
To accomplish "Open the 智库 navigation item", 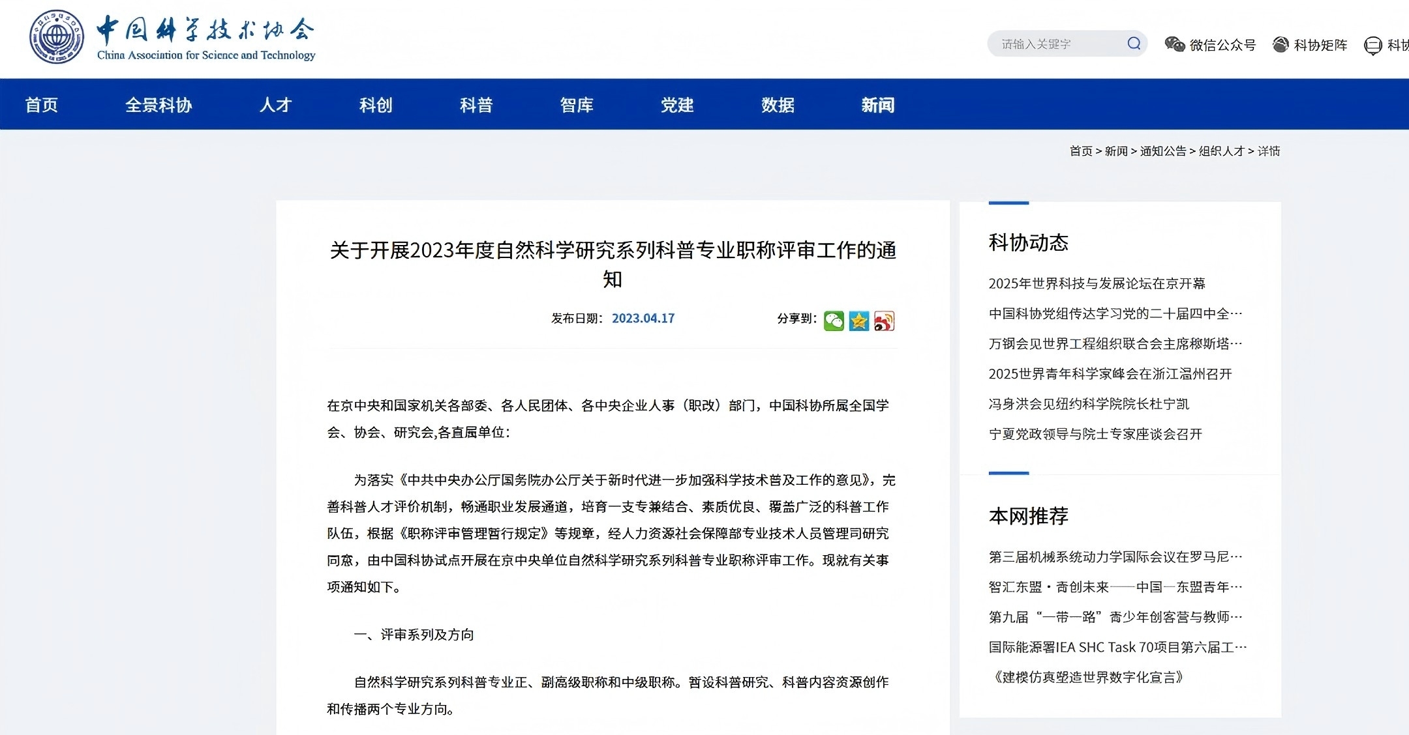I will (577, 105).
